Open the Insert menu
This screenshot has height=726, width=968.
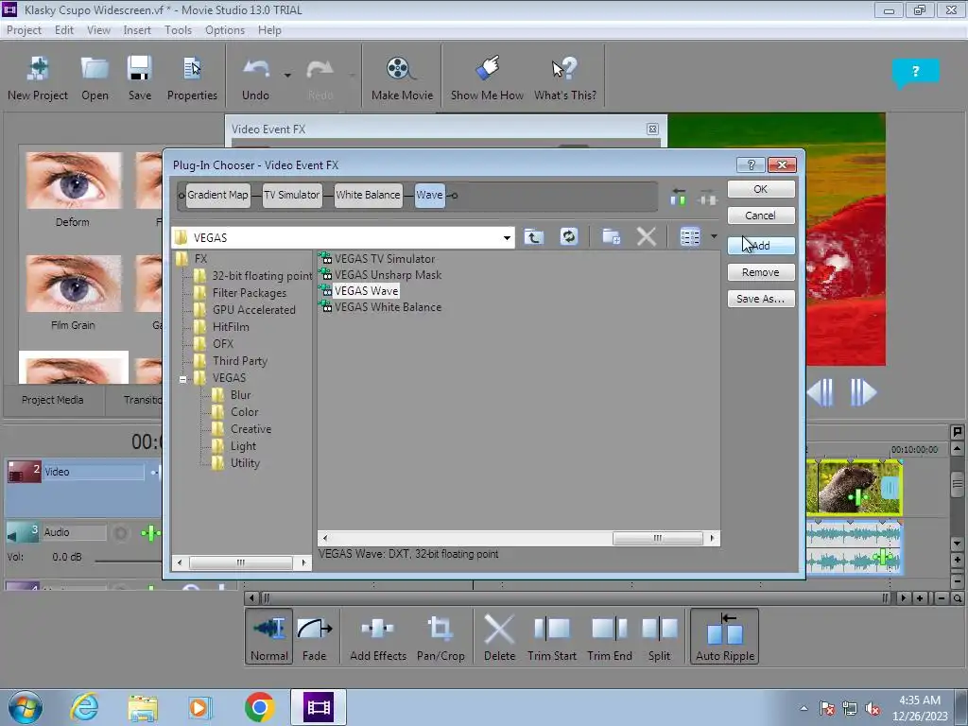(x=137, y=30)
